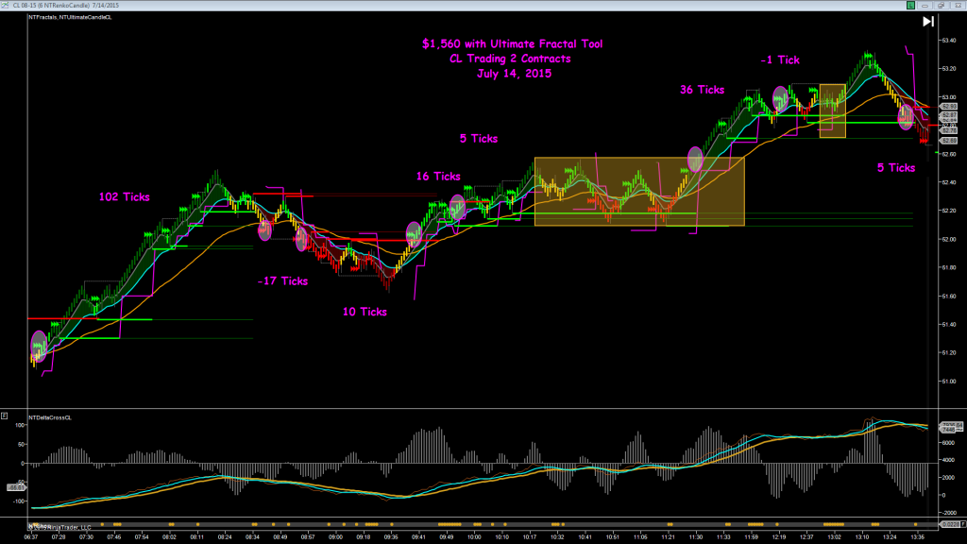Minimize the chart window
967x544 pixels.
point(925,5)
